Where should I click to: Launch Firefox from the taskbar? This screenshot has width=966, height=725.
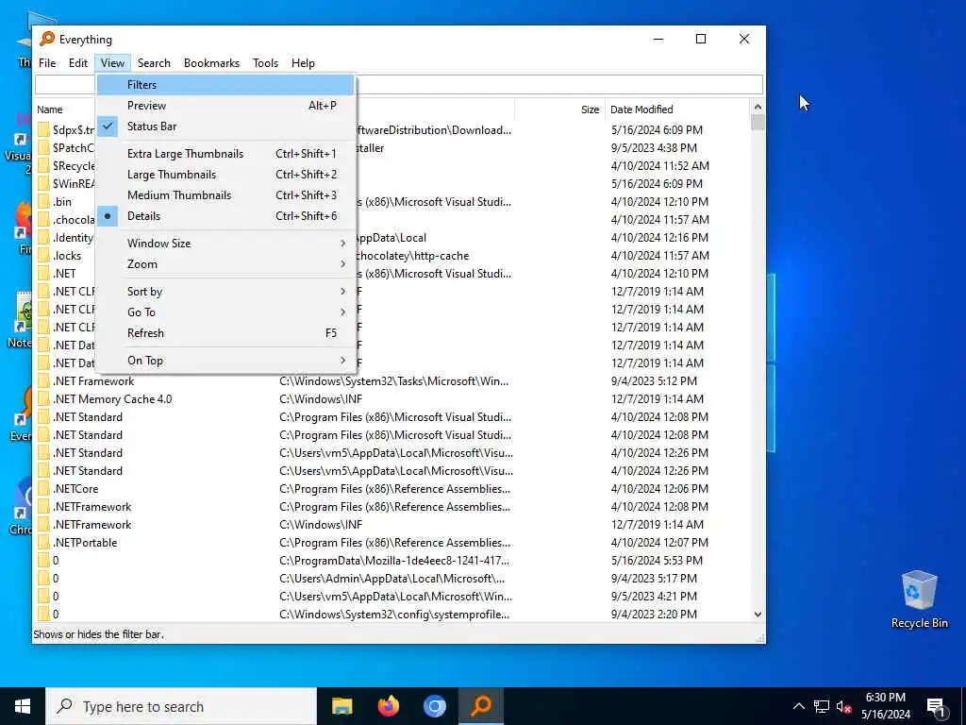[388, 706]
